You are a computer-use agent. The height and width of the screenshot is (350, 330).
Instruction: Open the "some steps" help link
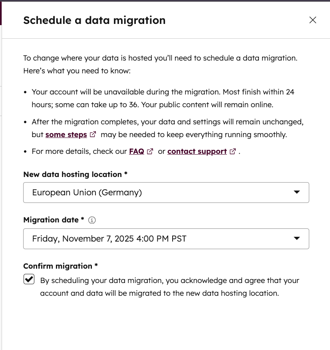66,134
